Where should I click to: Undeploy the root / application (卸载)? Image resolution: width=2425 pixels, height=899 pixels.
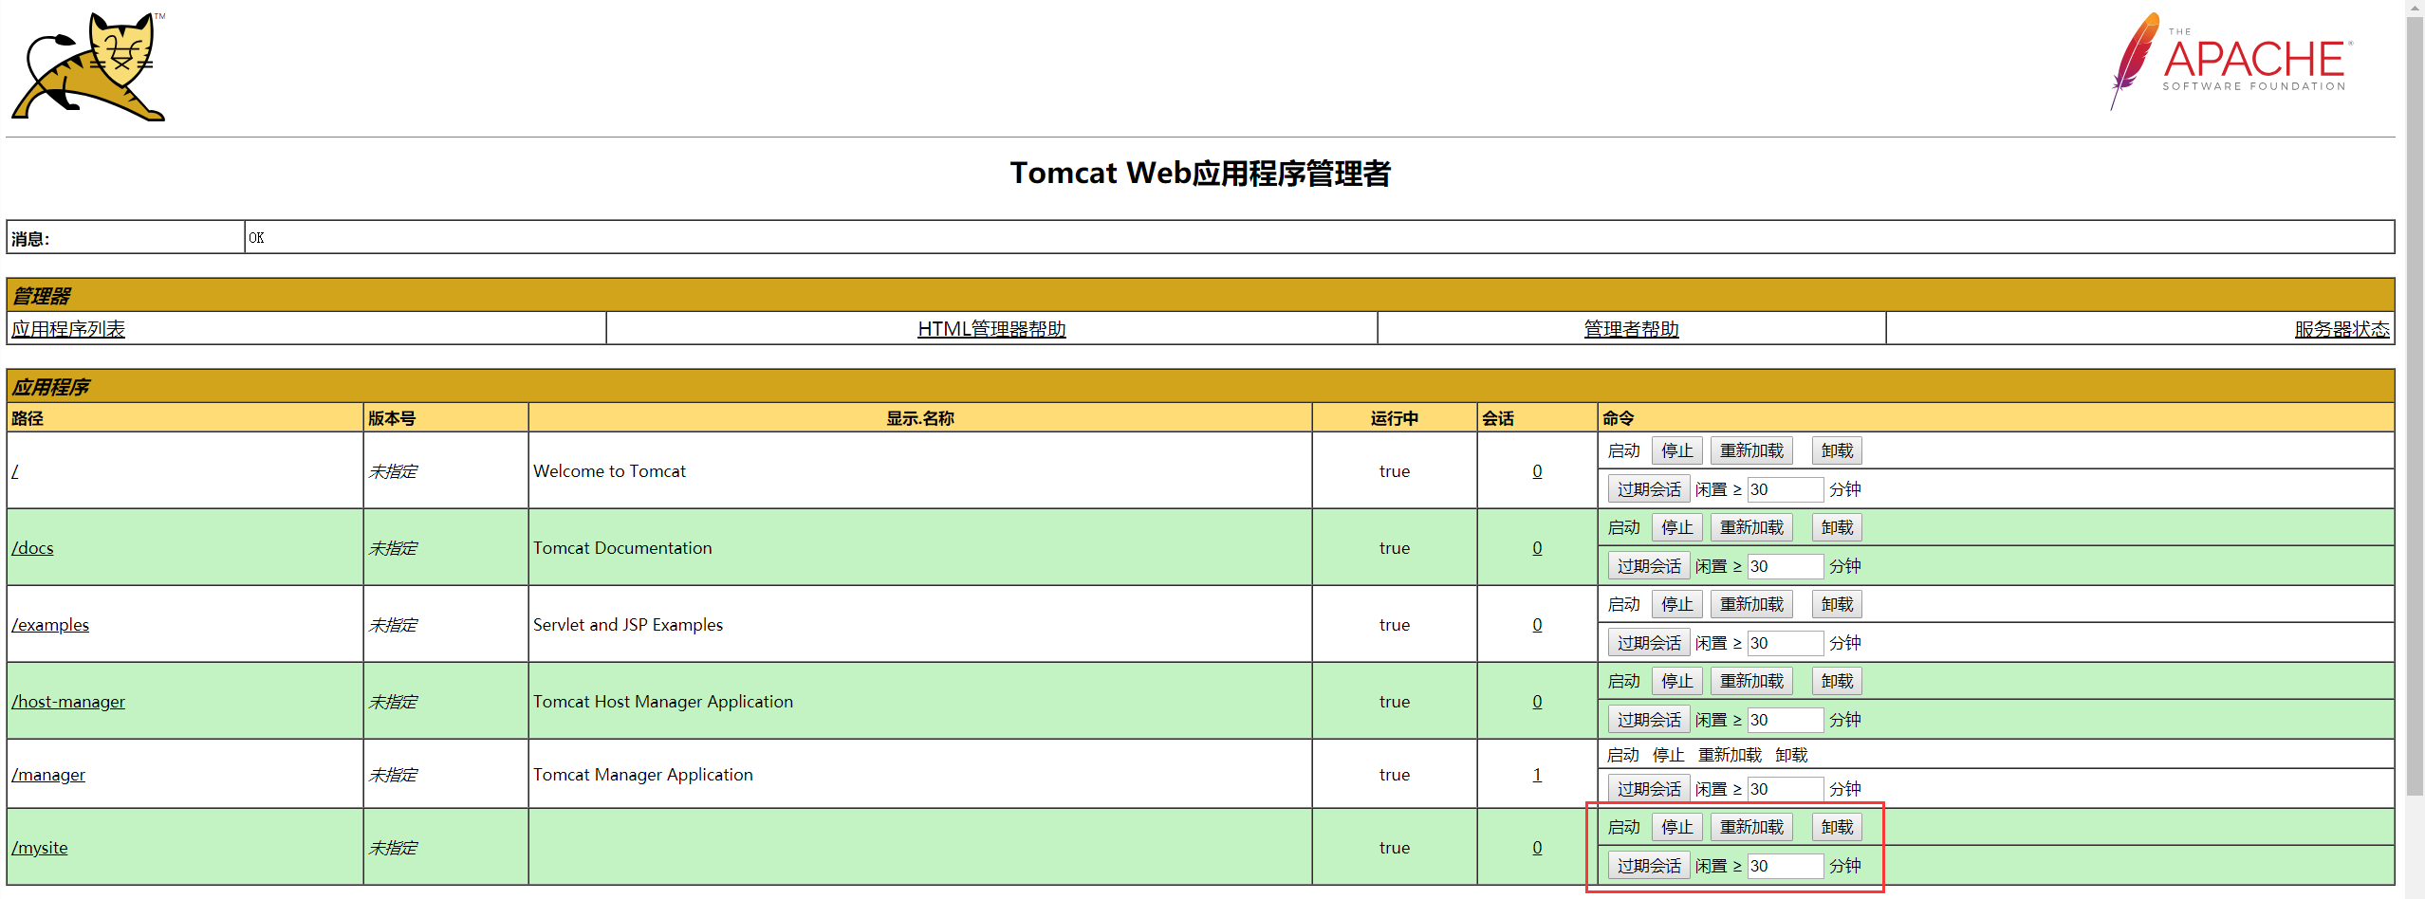(1837, 450)
